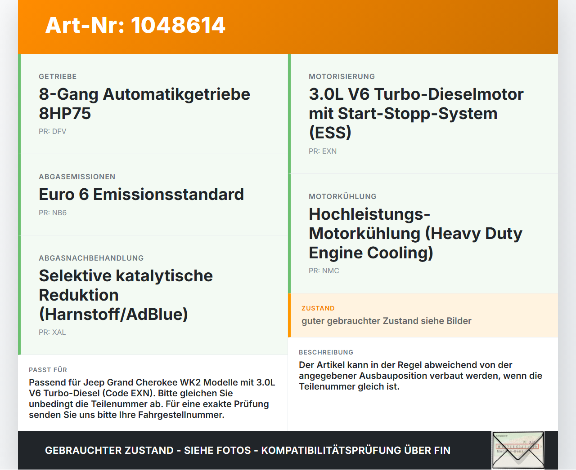
Task: Select the Euro 6 Emissionsstandard entry
Action: (153, 195)
